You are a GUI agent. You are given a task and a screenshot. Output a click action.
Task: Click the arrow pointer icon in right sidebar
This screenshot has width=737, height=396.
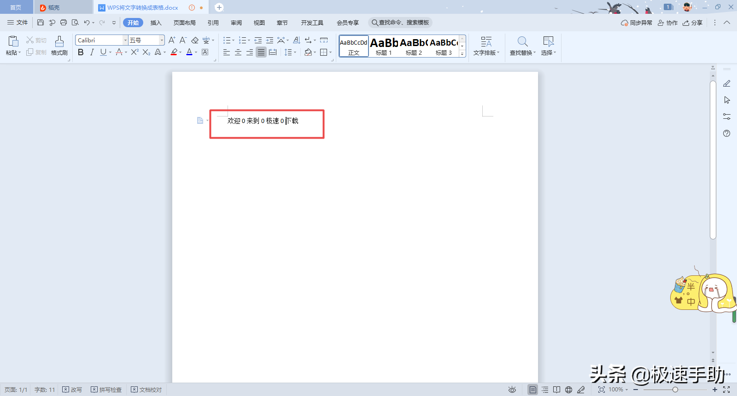click(727, 100)
